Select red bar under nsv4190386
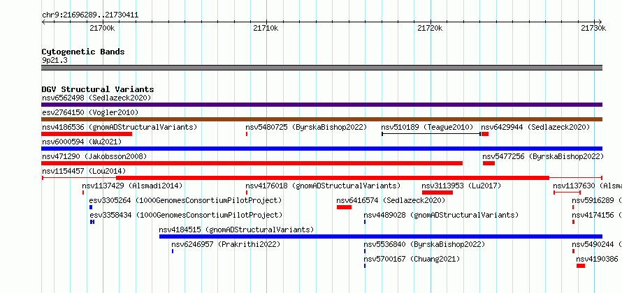 tap(581, 266)
